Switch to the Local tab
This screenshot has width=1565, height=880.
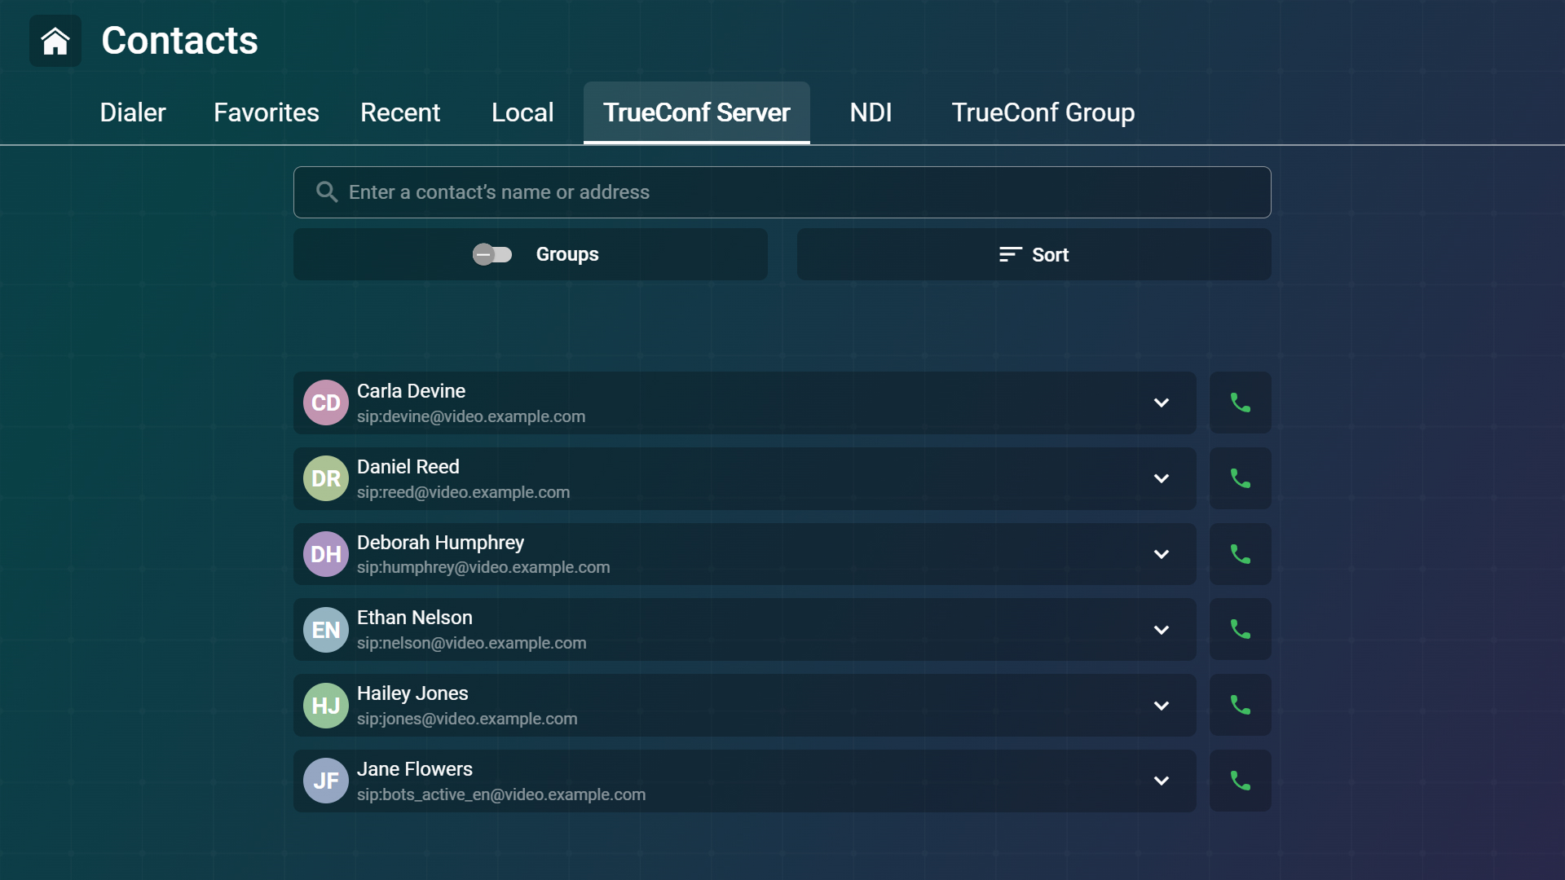coord(522,112)
